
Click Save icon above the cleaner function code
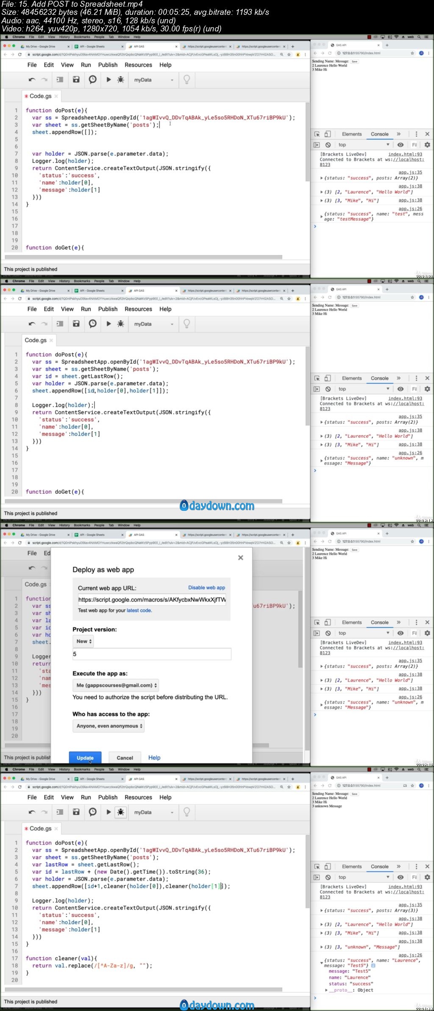[76, 812]
